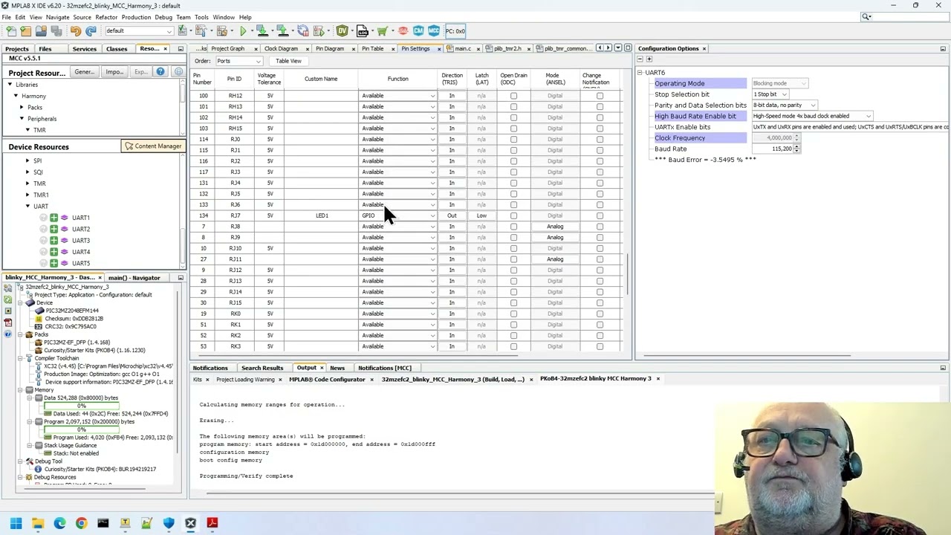The width and height of the screenshot is (951, 535).
Task: Toggle Change Notification checkbox for RJ4
Action: point(600,183)
